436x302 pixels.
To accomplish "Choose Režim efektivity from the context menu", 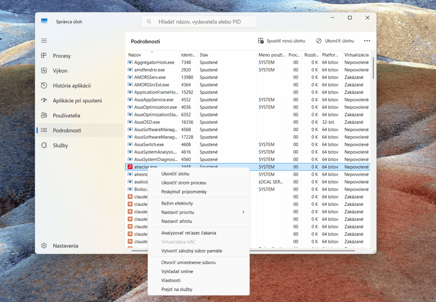I will (177, 203).
